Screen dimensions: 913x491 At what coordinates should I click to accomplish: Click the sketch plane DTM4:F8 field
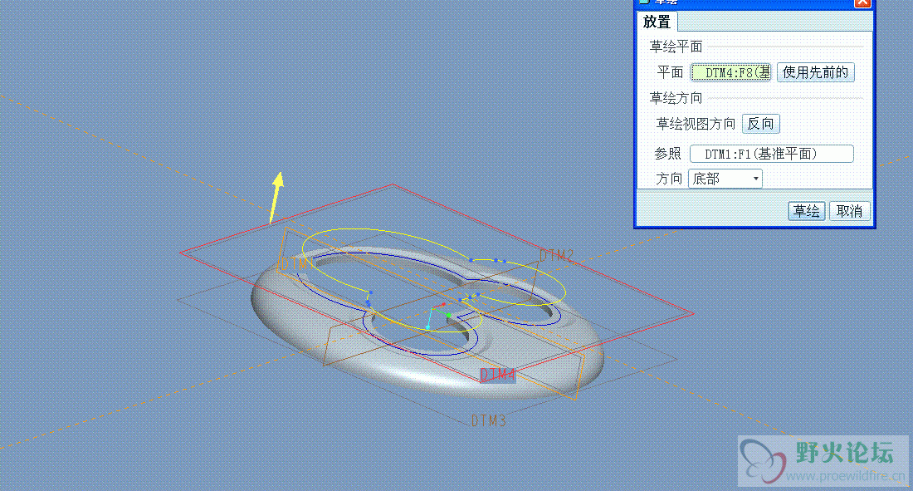731,72
